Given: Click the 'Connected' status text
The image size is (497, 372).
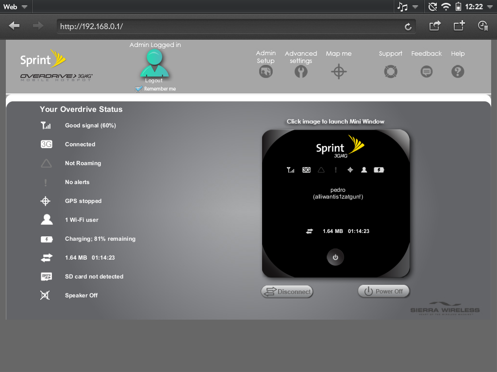Looking at the screenshot, I should [x=80, y=144].
